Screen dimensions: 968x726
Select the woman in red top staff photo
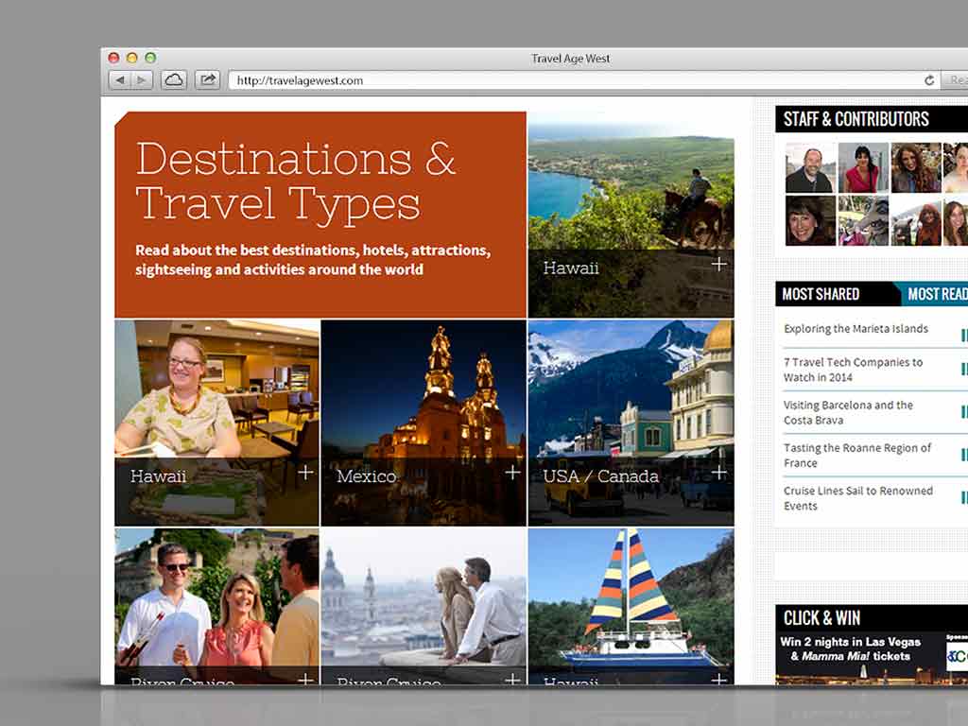tap(863, 168)
